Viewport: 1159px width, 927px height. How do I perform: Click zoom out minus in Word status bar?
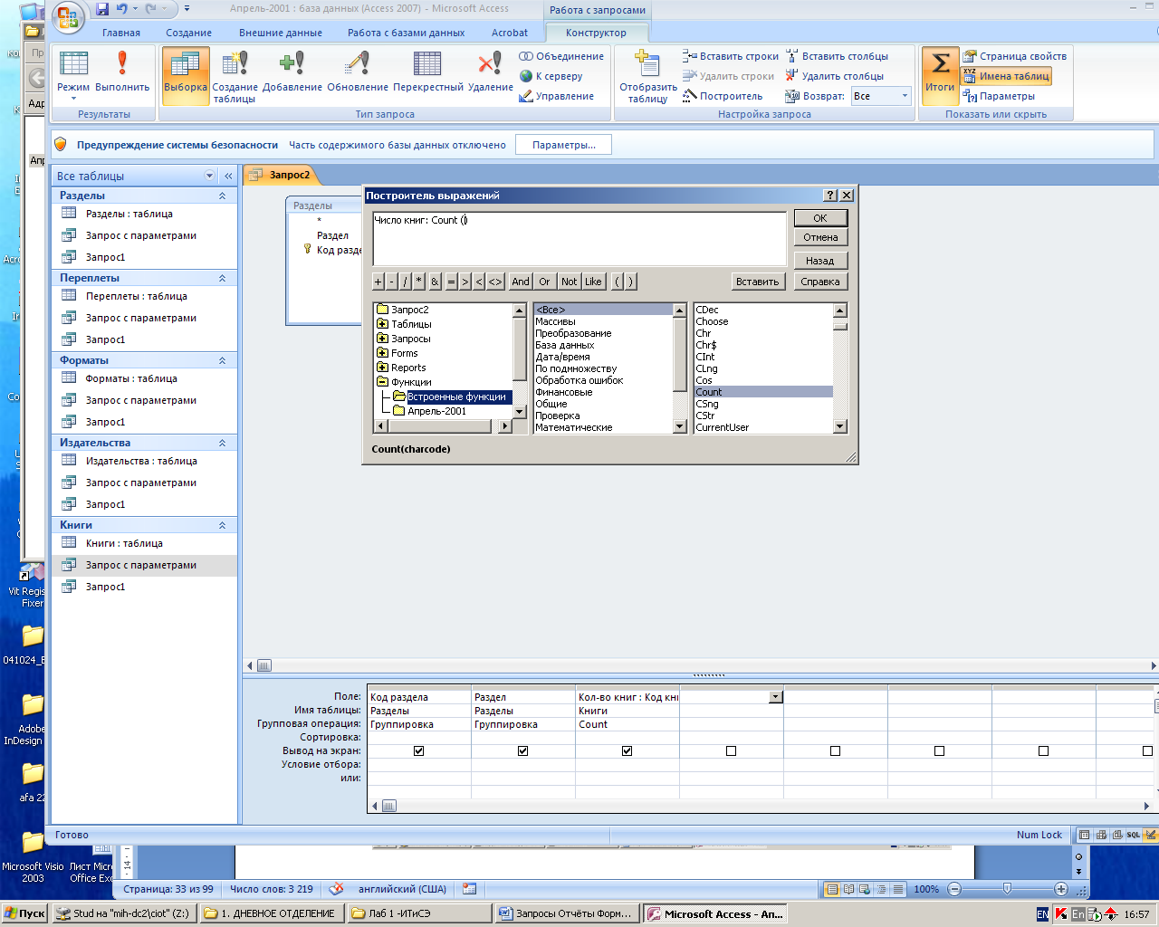(x=954, y=889)
